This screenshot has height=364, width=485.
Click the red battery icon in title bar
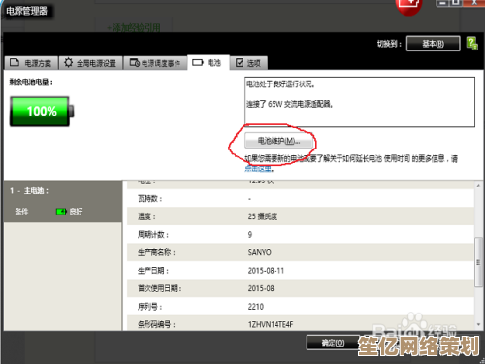tap(409, 7)
